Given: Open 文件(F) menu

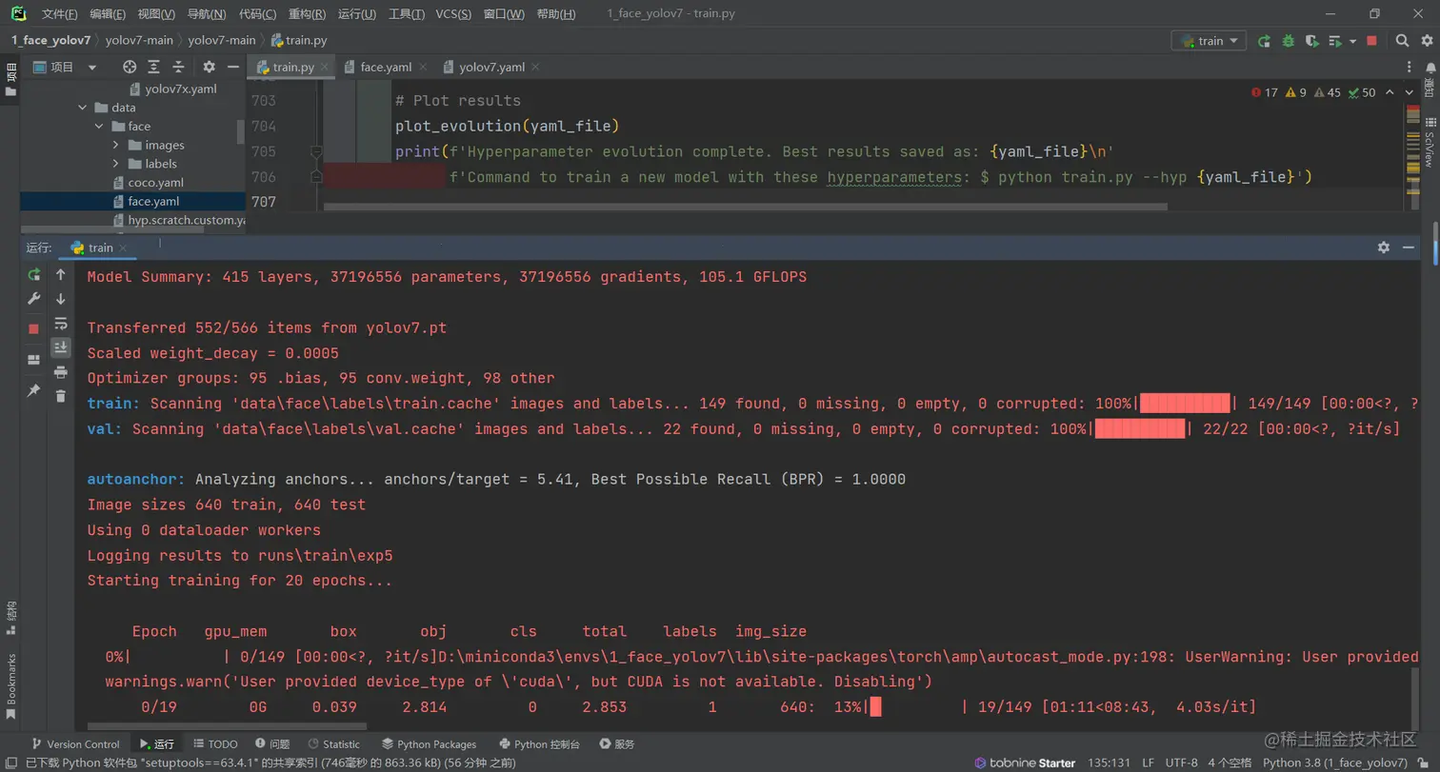Looking at the screenshot, I should [x=59, y=14].
